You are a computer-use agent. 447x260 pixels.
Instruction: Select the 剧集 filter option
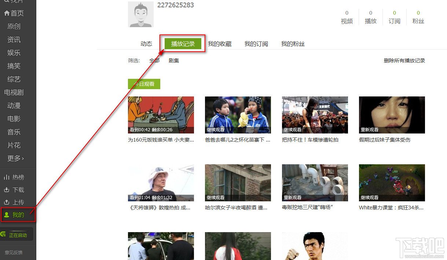[173, 61]
